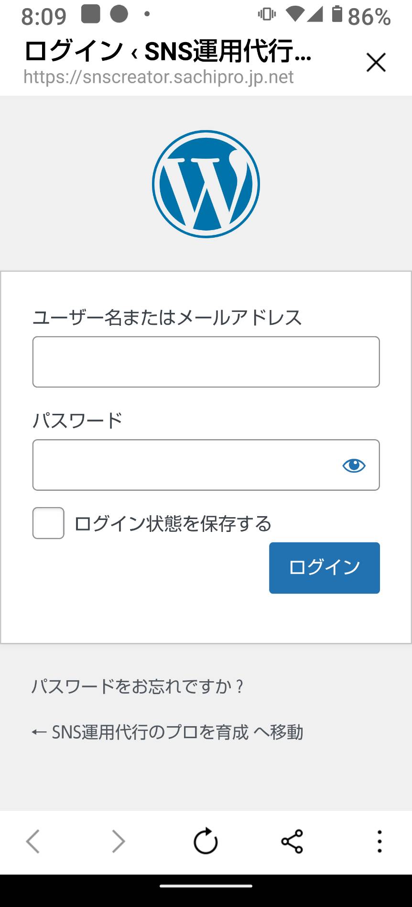This screenshot has height=907, width=412.
Task: Tap the square notification icon in status bar
Action: point(91,14)
